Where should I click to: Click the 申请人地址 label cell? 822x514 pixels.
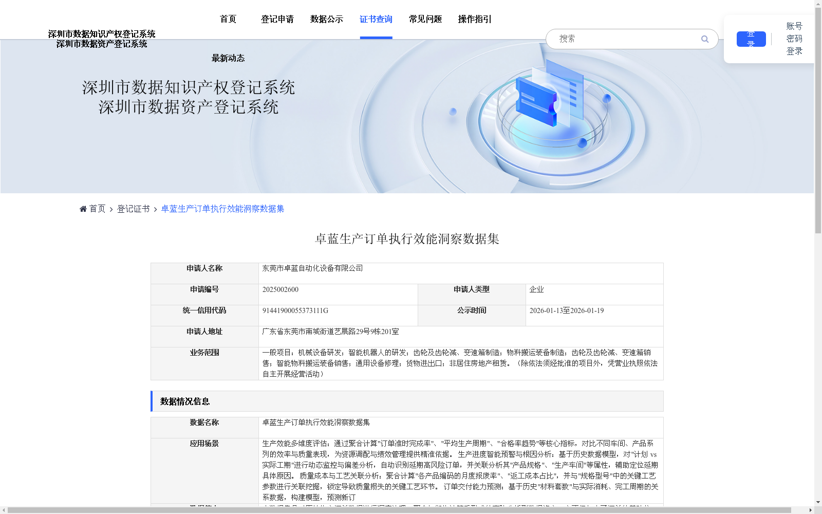click(204, 337)
